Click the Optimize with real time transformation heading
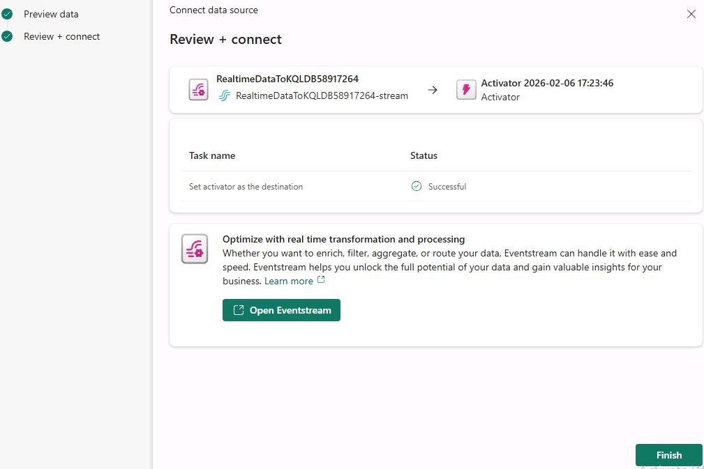This screenshot has height=469, width=704. 343,240
